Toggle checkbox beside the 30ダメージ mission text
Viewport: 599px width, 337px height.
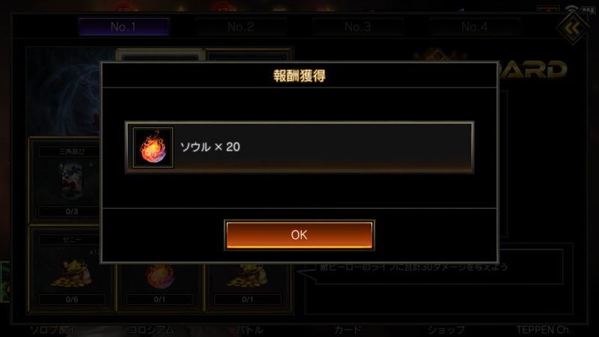click(x=311, y=267)
